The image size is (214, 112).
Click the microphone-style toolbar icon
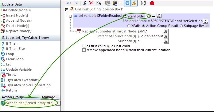pos(143,3)
